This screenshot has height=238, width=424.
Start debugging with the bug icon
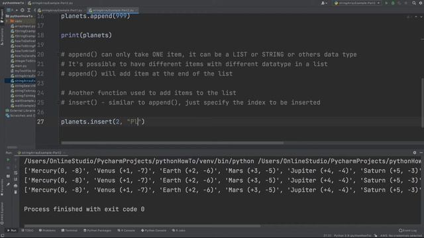tap(393, 3)
